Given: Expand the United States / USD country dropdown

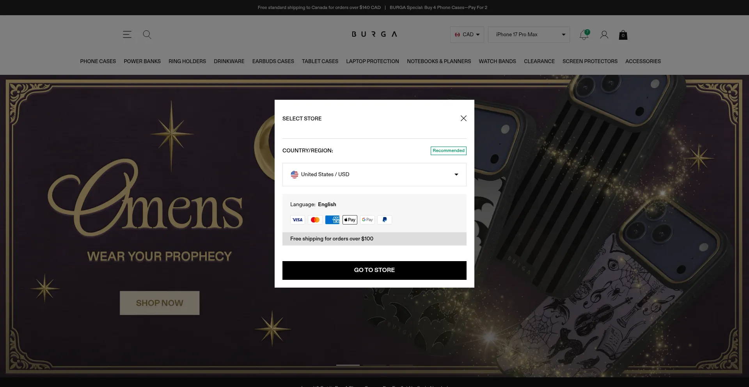Looking at the screenshot, I should coord(374,175).
